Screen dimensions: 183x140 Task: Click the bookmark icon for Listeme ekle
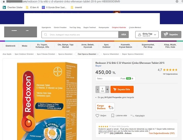point(113,115)
